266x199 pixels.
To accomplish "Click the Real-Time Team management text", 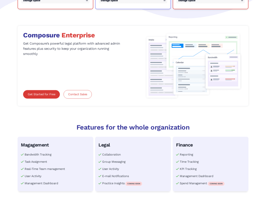I will click(x=45, y=169).
